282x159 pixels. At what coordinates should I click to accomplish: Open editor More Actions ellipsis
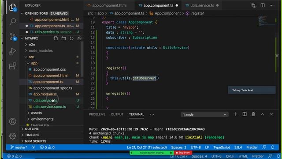point(271,5)
